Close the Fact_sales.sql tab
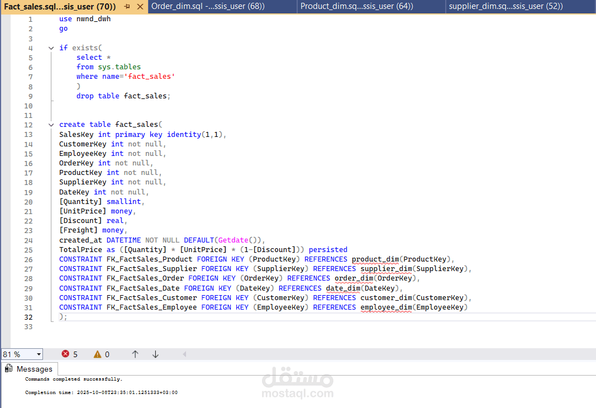Viewport: 596px width, 408px height. click(140, 7)
